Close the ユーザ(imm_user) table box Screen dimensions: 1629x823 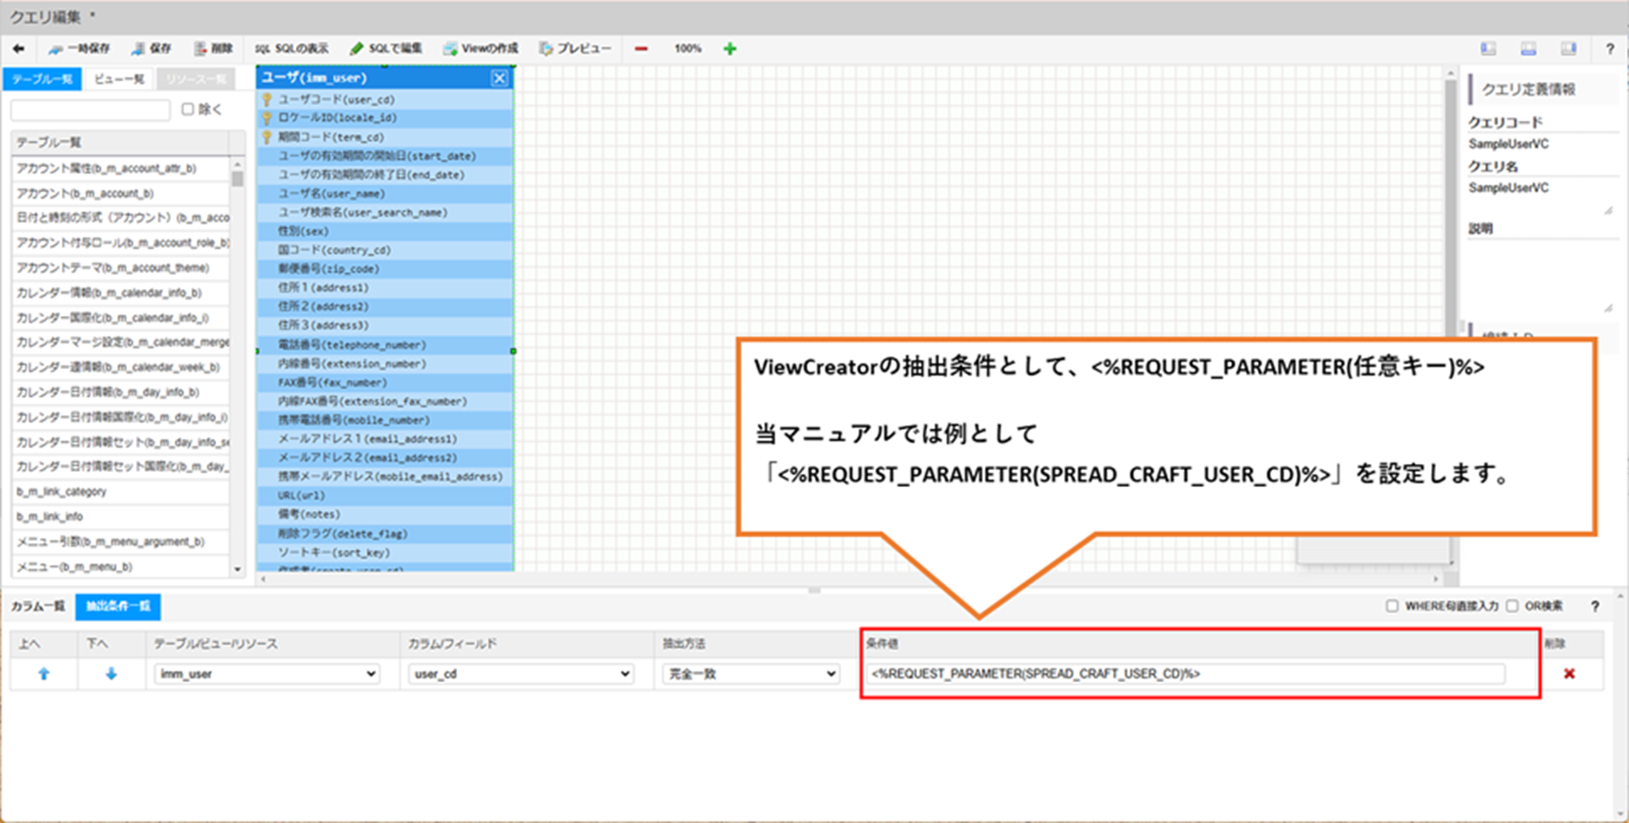coord(500,78)
